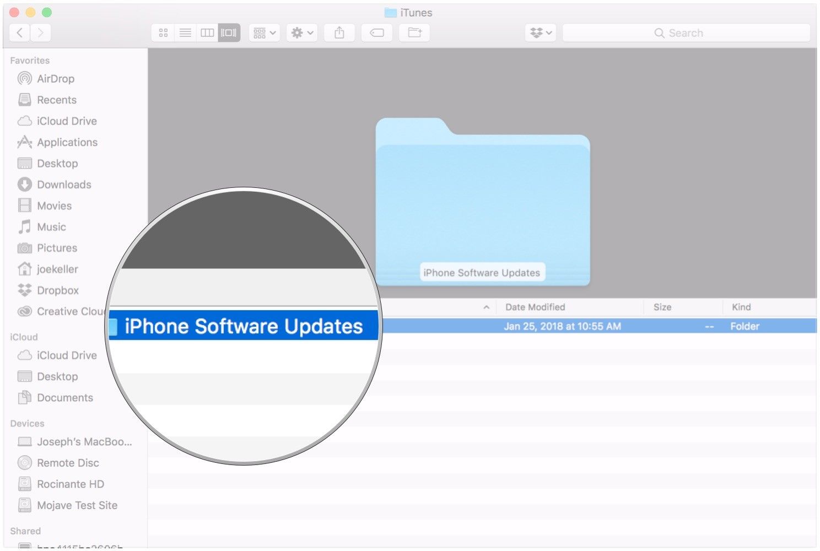Reverse sort order on Date Modified column
The width and height of the screenshot is (820, 551).
(534, 307)
